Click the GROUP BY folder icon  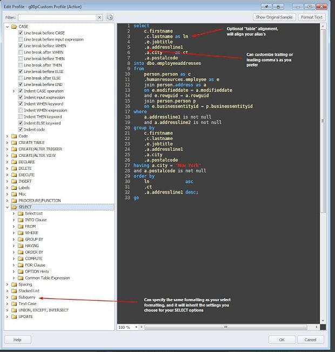pyautogui.click(x=21, y=240)
